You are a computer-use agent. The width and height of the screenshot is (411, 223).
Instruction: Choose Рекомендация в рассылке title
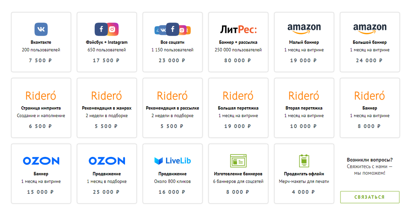pos(172,108)
